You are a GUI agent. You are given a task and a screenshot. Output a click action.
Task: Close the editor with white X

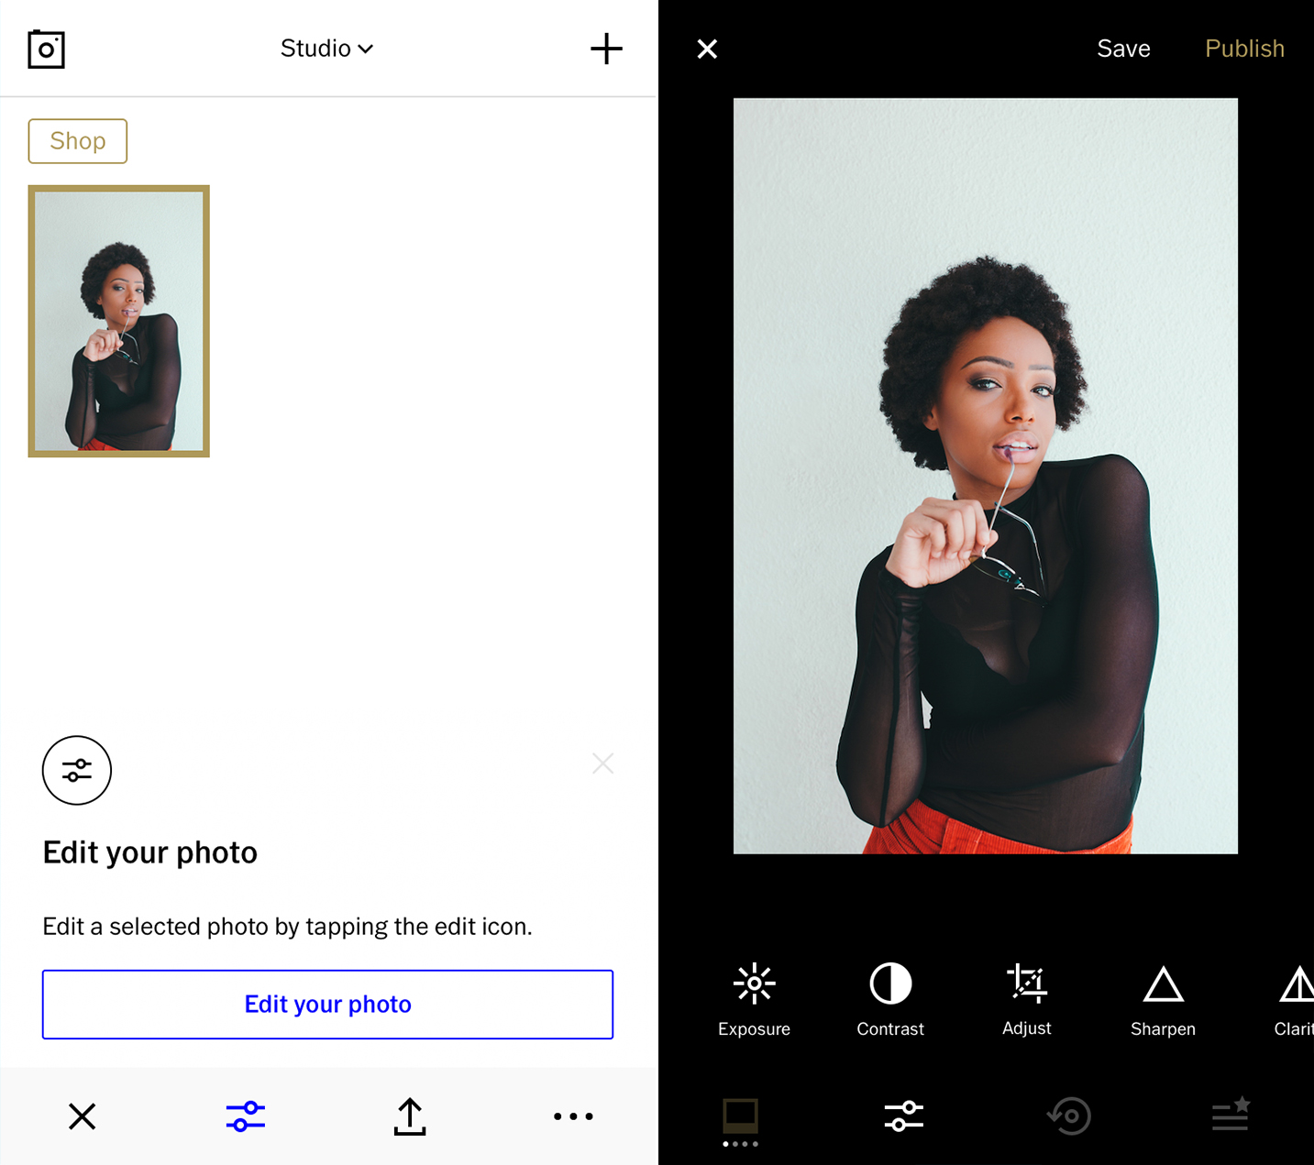tap(707, 49)
